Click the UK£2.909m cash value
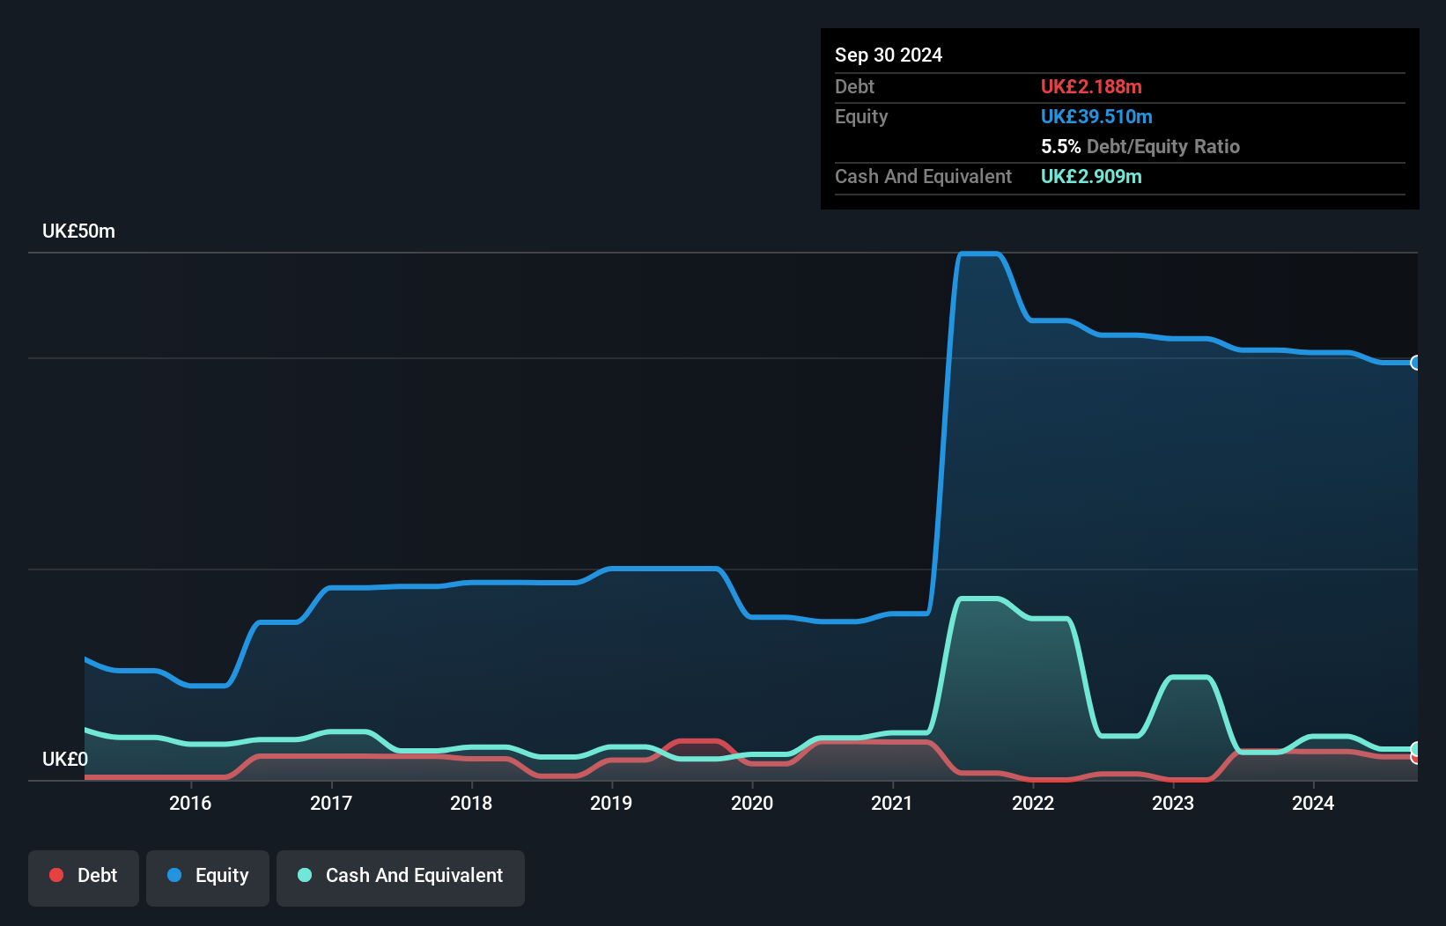Screen dimensions: 1446x926 tap(1091, 176)
